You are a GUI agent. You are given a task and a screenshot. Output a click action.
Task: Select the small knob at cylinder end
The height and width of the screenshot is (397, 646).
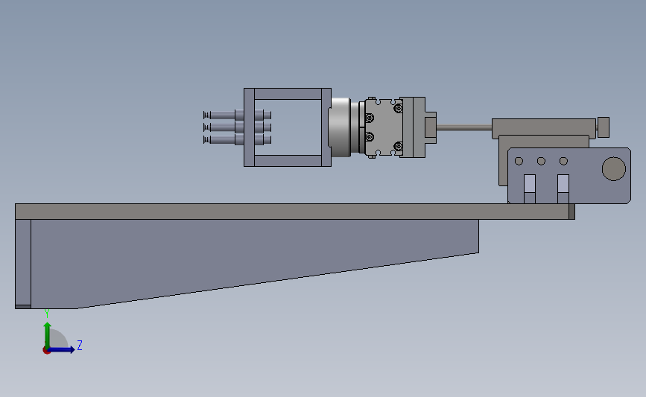click(604, 127)
